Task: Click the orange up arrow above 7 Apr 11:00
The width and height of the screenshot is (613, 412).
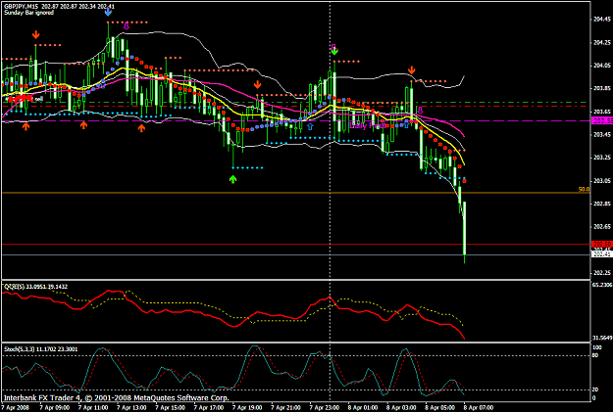Action: click(83, 125)
